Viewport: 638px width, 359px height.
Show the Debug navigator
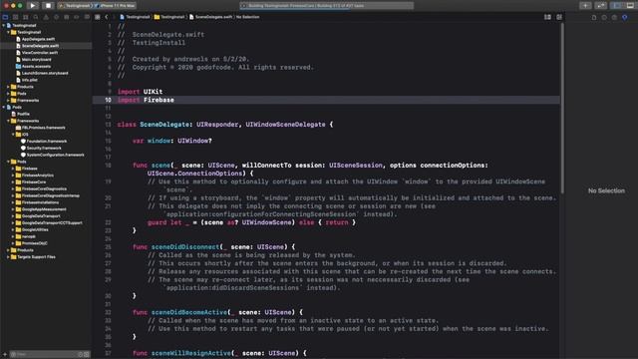click(x=67, y=17)
